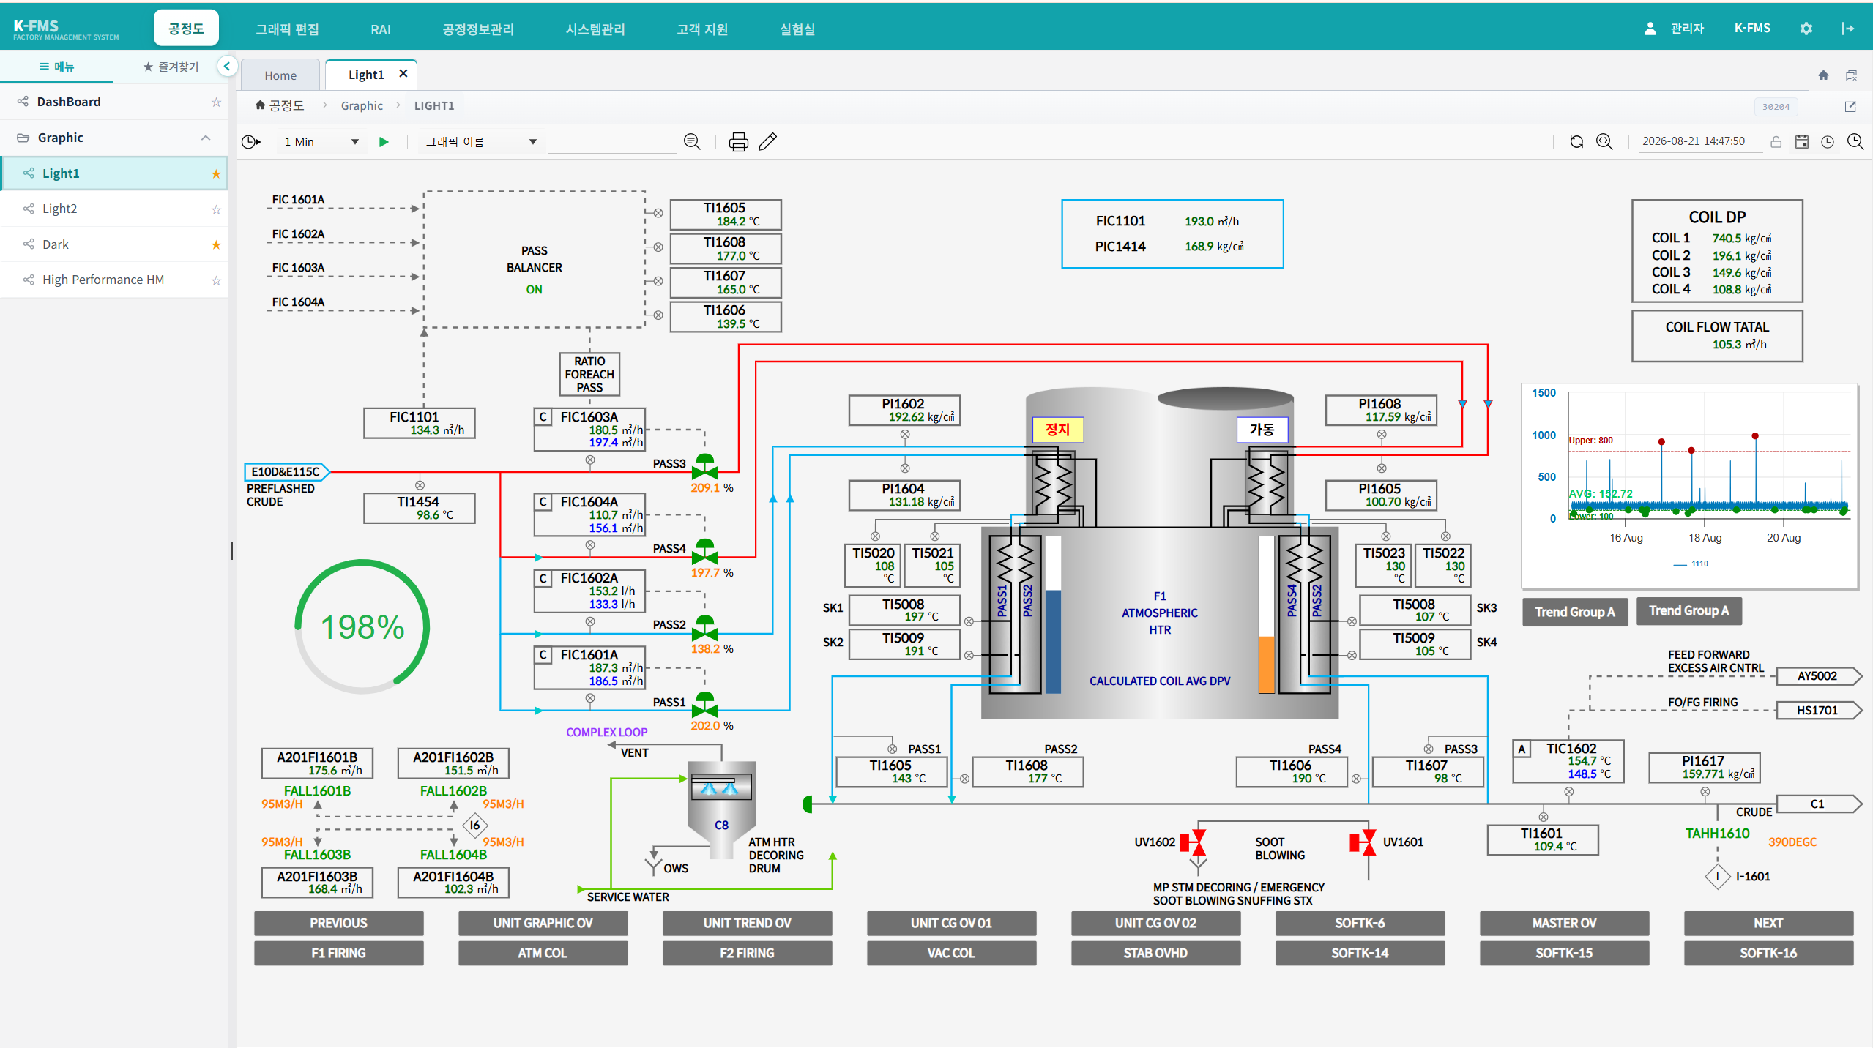Image resolution: width=1873 pixels, height=1048 pixels.
Task: Click the 198% circular progress gauge
Action: 362,627
